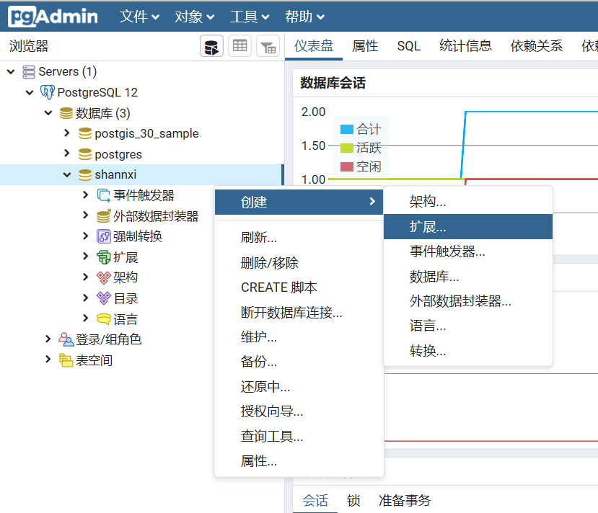Collapse the PostgreSQL 12 server node
The image size is (598, 513).
click(30, 92)
